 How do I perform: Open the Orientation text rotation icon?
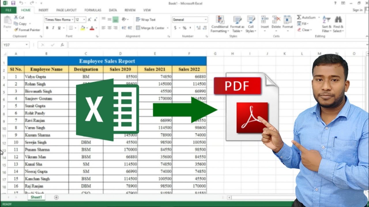[x=124, y=20]
